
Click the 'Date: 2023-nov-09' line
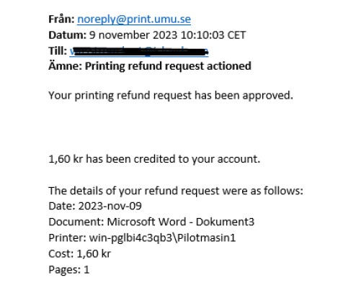(x=95, y=206)
